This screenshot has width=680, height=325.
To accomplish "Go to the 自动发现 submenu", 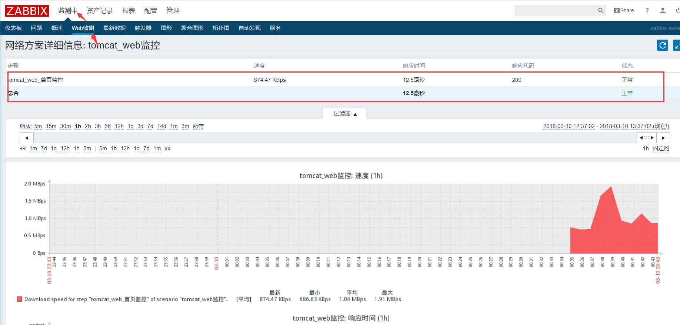I will pos(250,28).
